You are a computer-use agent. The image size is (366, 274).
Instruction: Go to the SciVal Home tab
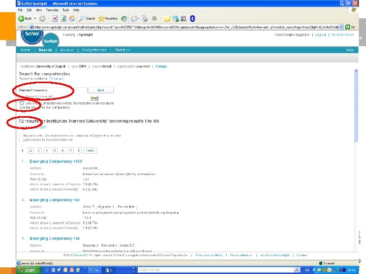(25, 50)
